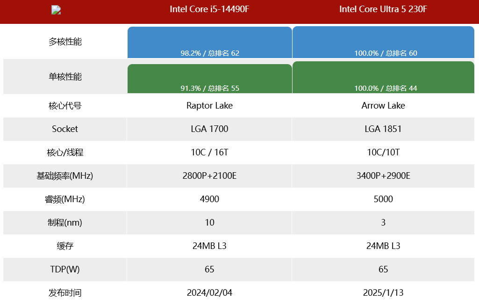Image resolution: width=479 pixels, height=300 pixels.
Task: Select the 4900 boost frequency cell
Action: click(209, 199)
